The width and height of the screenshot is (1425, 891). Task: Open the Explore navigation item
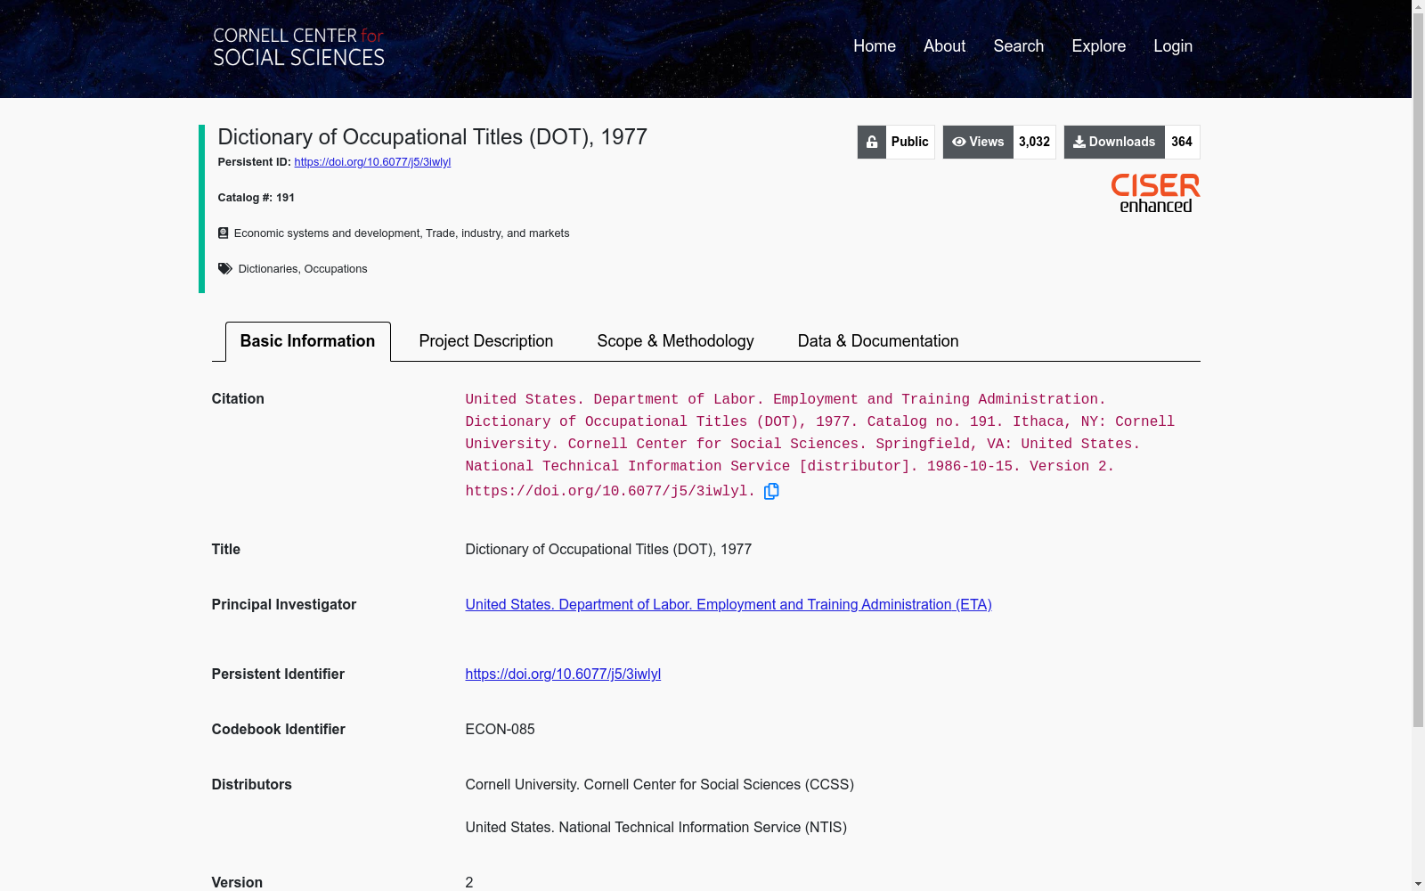pos(1098,45)
